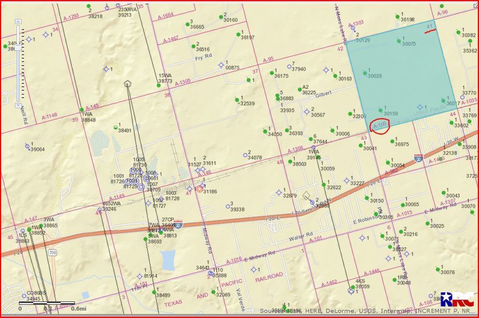Click the pentagon marker above the well line
Viewport: 479px width, 318px height.
coord(128,84)
